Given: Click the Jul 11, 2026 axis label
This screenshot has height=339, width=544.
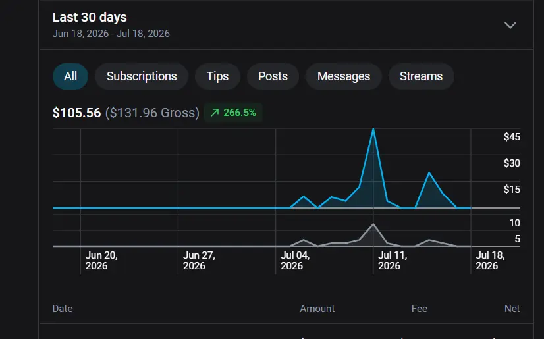Looking at the screenshot, I should coord(393,260).
